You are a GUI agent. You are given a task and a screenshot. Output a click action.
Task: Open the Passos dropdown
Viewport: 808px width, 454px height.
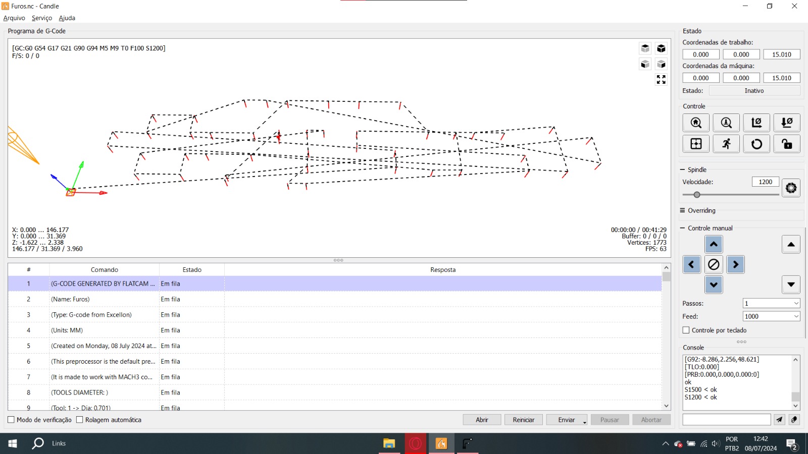coord(771,303)
